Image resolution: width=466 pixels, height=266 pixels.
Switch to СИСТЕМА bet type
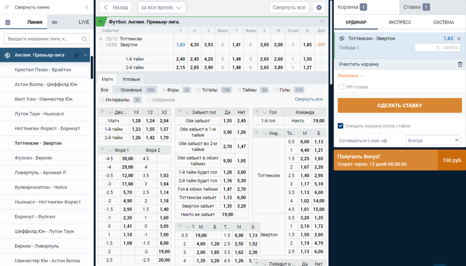443,22
